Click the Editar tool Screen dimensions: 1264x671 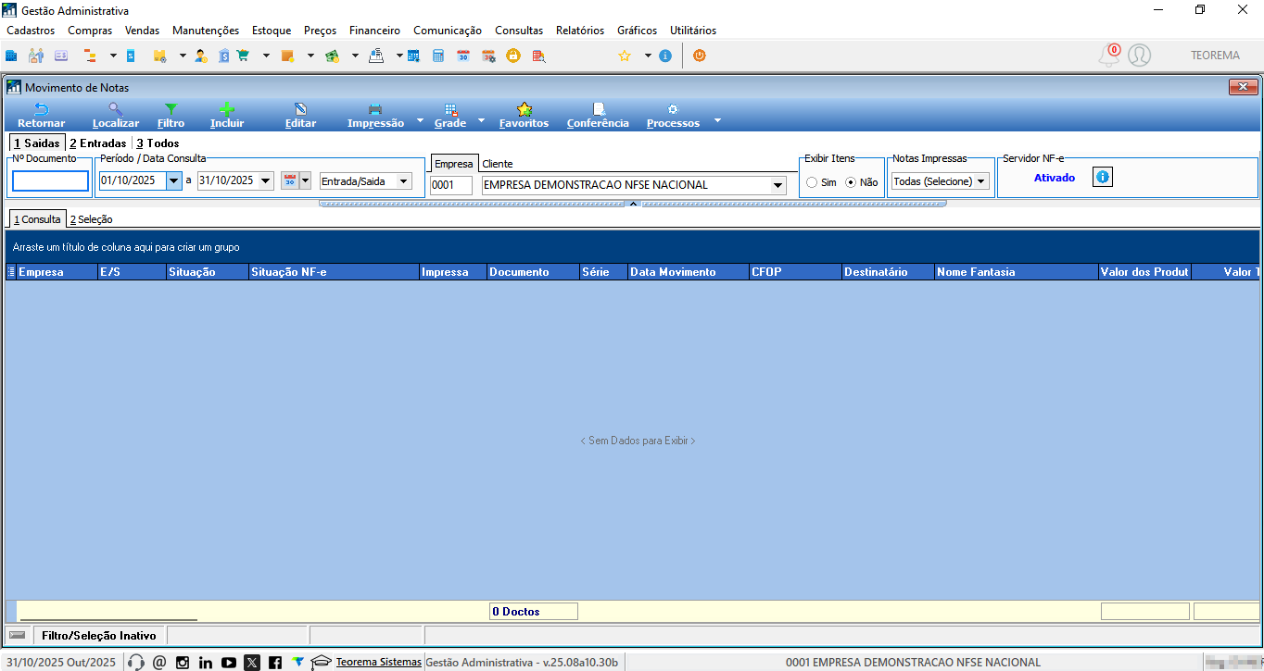click(x=300, y=116)
